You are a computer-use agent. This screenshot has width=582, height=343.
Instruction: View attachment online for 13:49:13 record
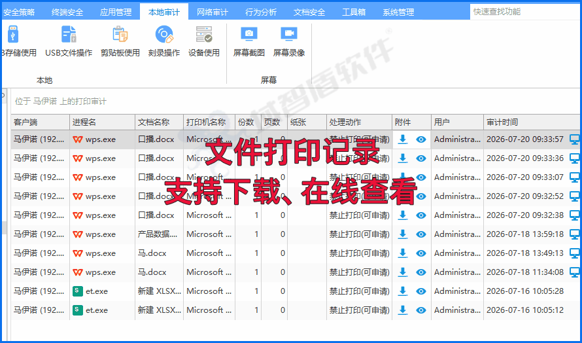click(421, 253)
